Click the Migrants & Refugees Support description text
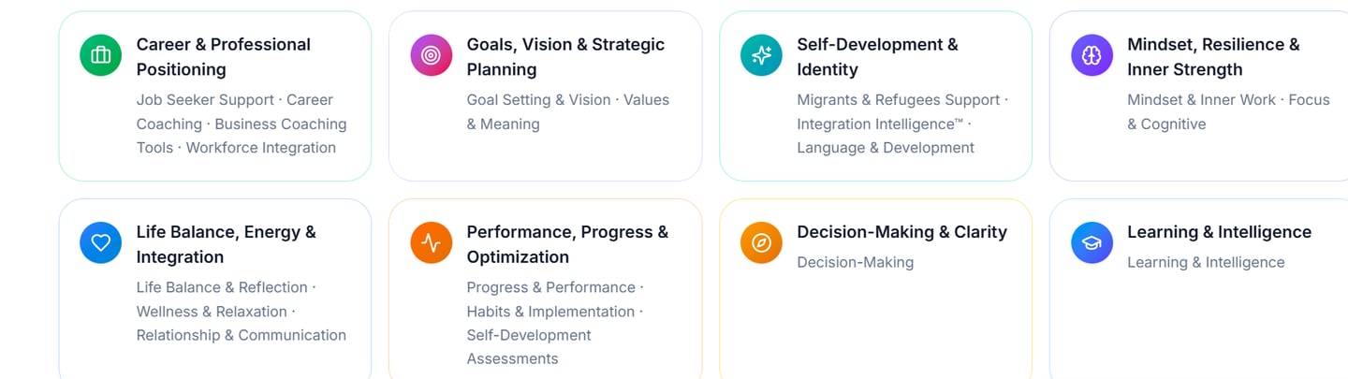This screenshot has width=1348, height=379. (898, 100)
